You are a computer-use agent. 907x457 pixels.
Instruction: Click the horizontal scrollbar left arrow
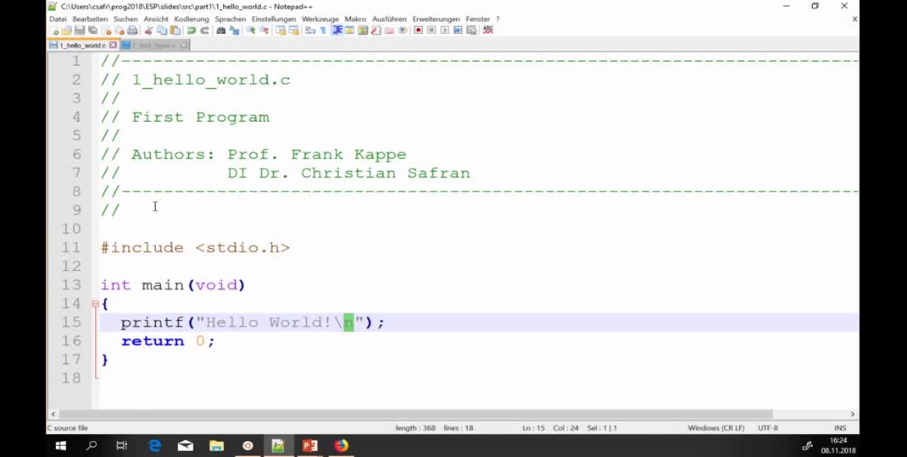coord(53,414)
